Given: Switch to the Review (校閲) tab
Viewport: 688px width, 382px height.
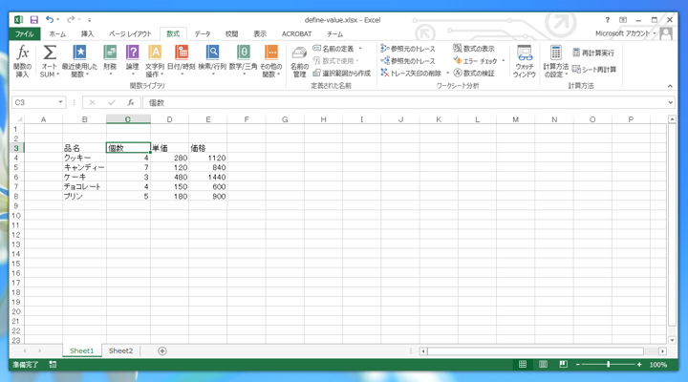Looking at the screenshot, I should point(231,33).
